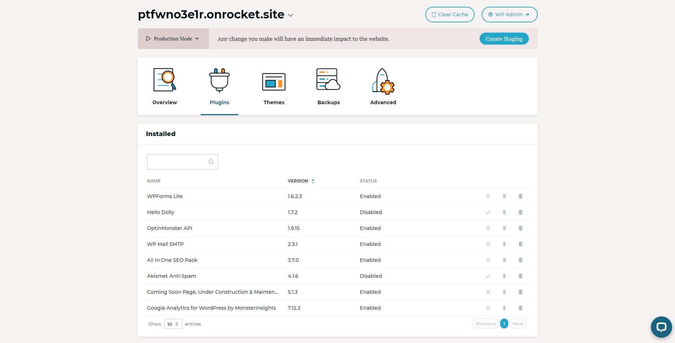Delete the Akismet Anti-Spam plugin

pos(520,276)
